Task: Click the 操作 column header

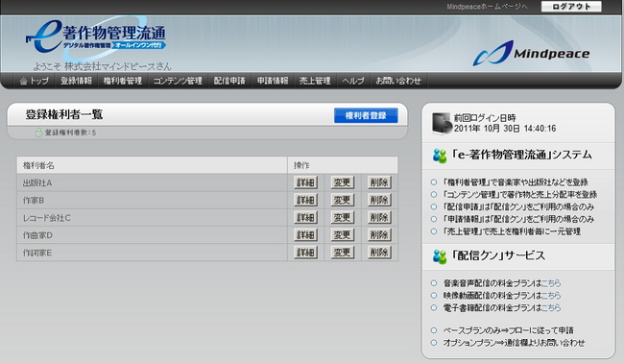Action: [343, 165]
